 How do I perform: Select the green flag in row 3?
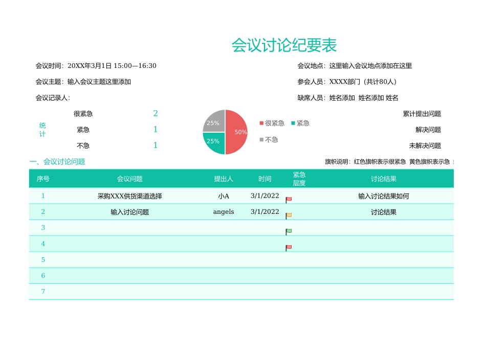click(289, 231)
